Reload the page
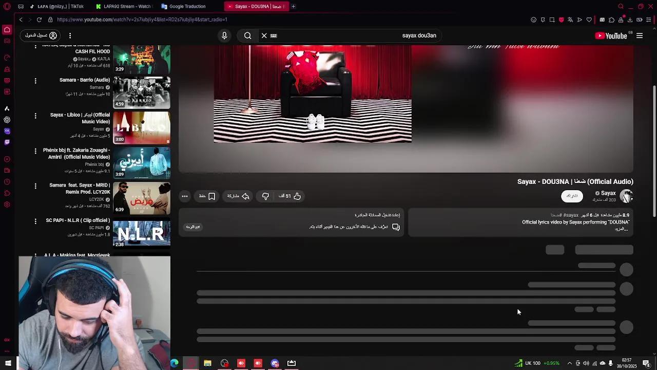 tap(39, 20)
